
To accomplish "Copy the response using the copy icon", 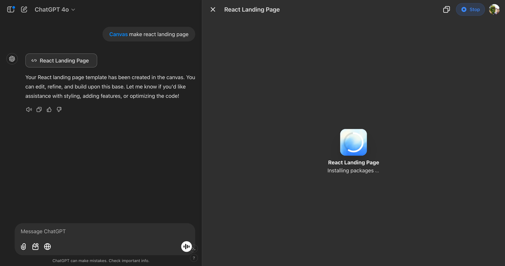I will [x=39, y=110].
